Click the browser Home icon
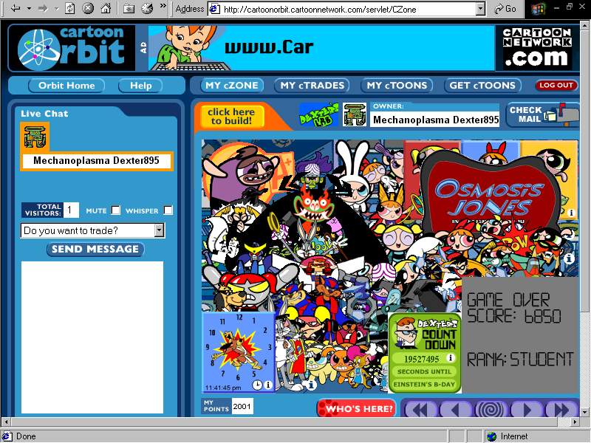The image size is (591, 443). 106,9
